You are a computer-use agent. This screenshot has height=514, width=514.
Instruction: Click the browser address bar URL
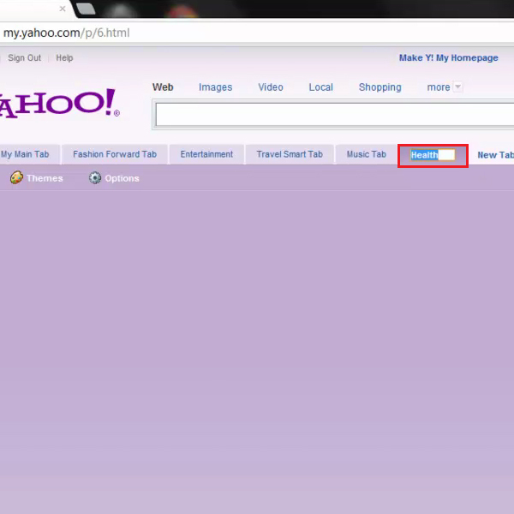[x=67, y=33]
